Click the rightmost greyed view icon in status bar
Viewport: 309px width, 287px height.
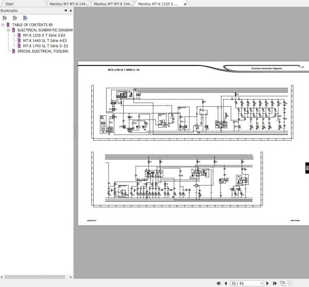point(290,283)
